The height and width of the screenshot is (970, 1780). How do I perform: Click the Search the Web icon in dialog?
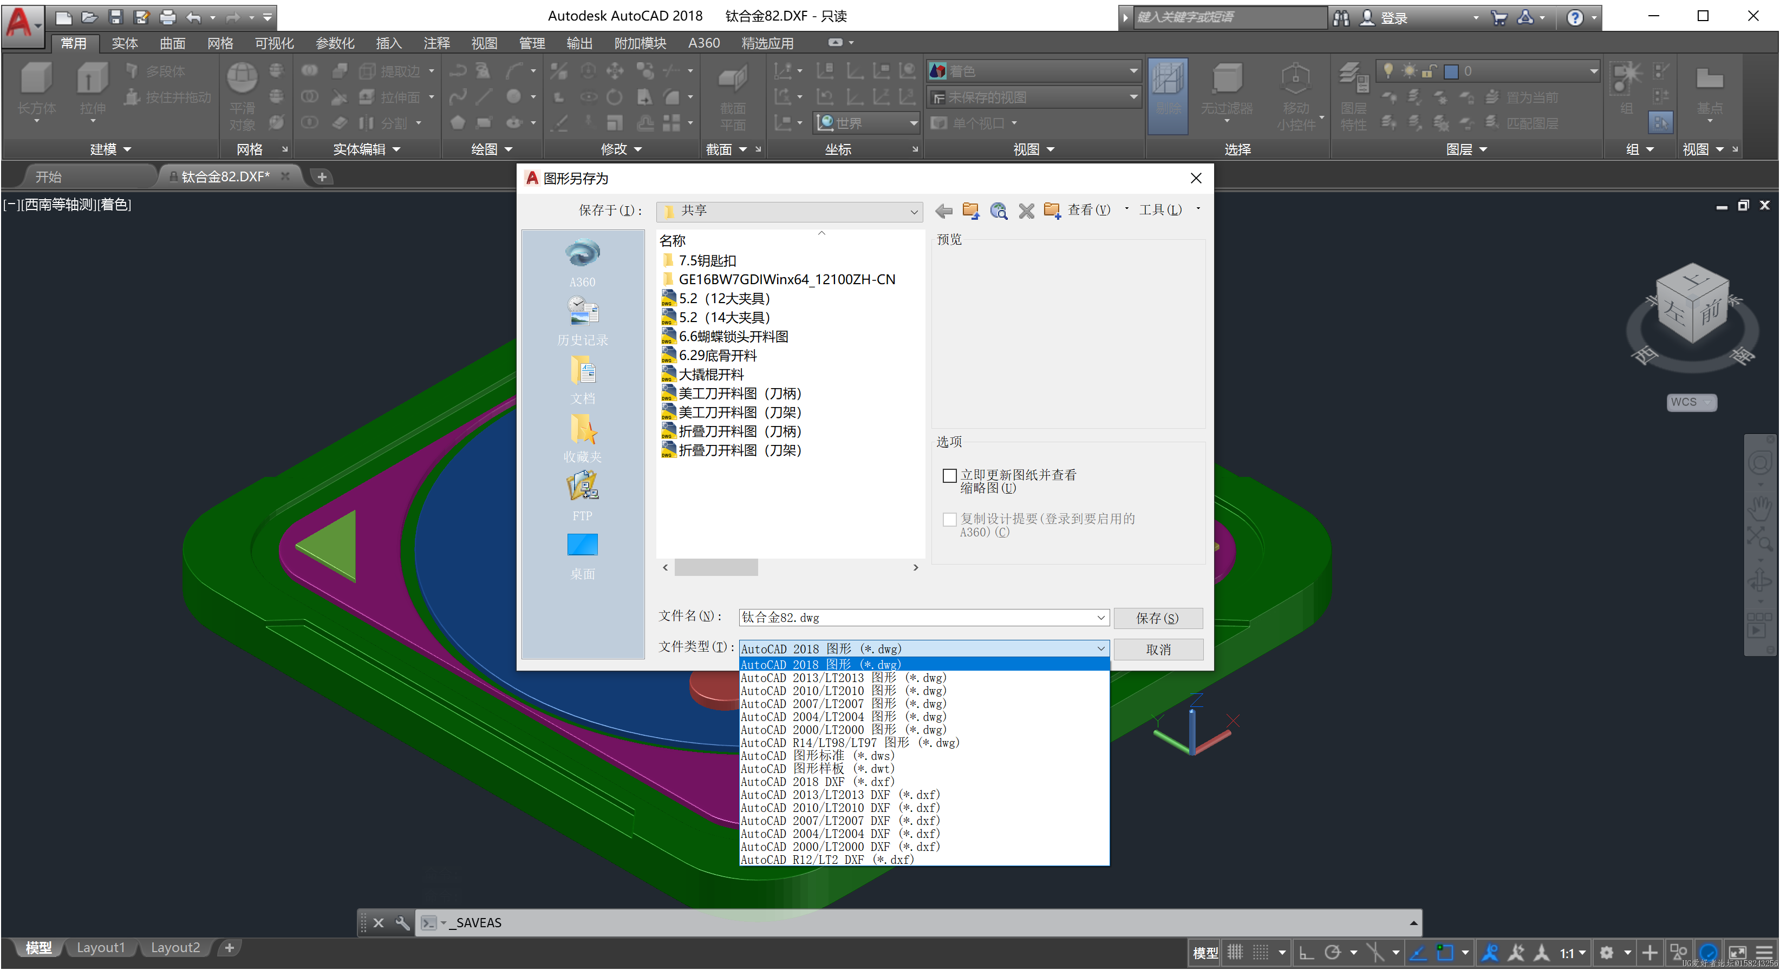point(999,211)
